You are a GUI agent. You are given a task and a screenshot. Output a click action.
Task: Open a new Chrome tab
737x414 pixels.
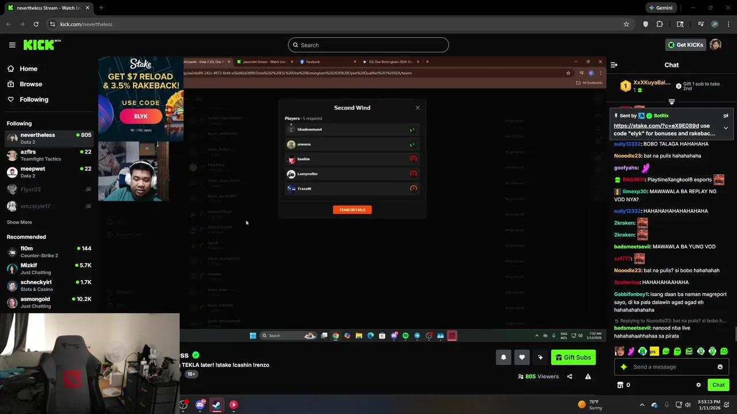click(x=101, y=8)
